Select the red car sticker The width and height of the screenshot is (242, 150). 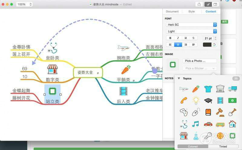tap(208, 124)
